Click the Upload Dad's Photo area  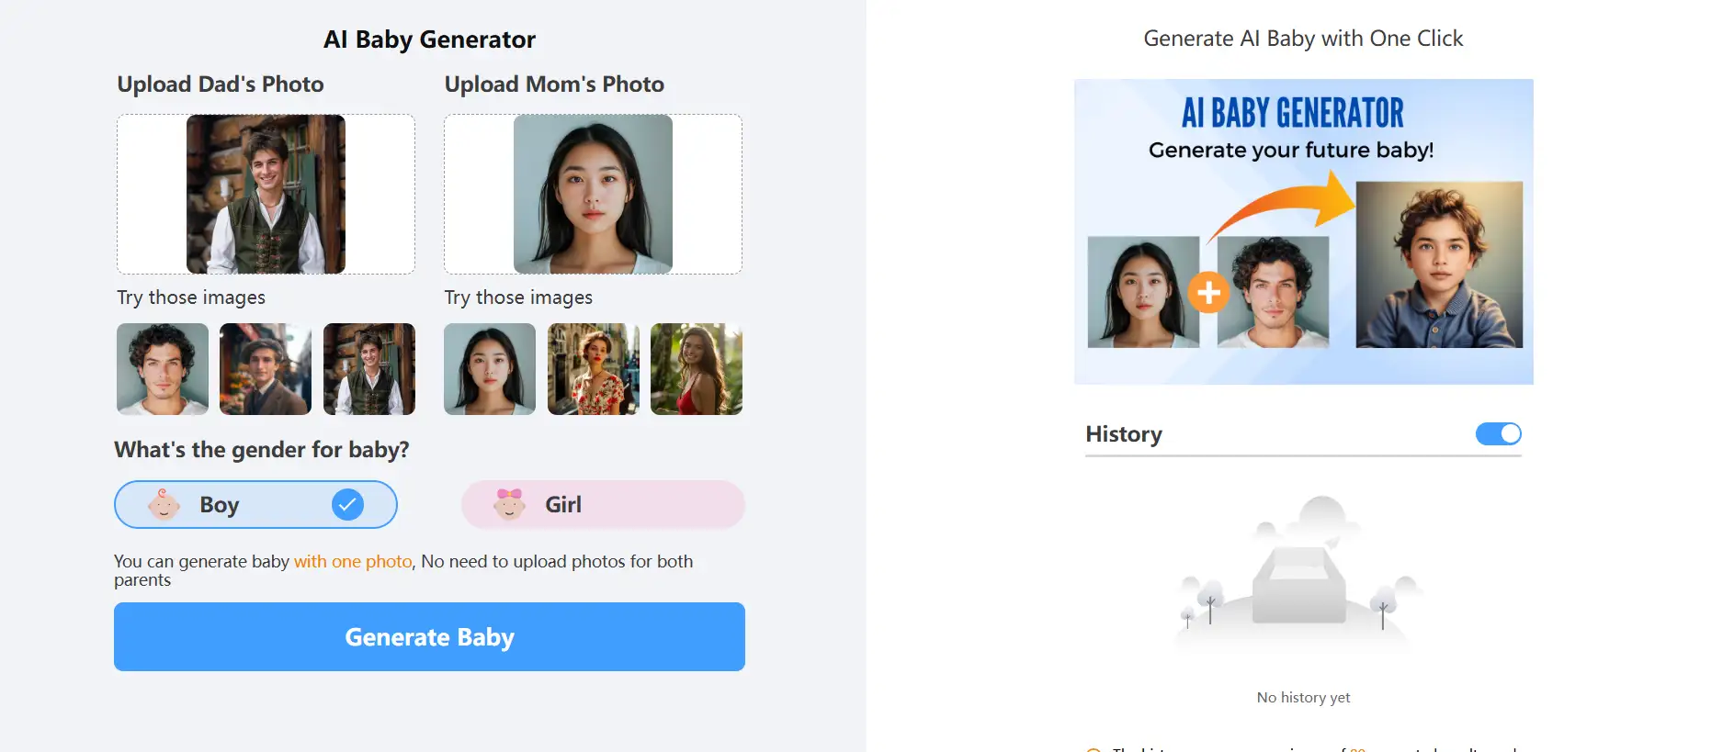click(x=266, y=194)
